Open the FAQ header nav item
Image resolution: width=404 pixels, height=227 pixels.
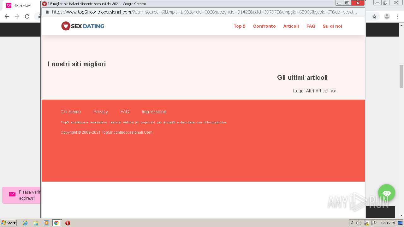[311, 26]
